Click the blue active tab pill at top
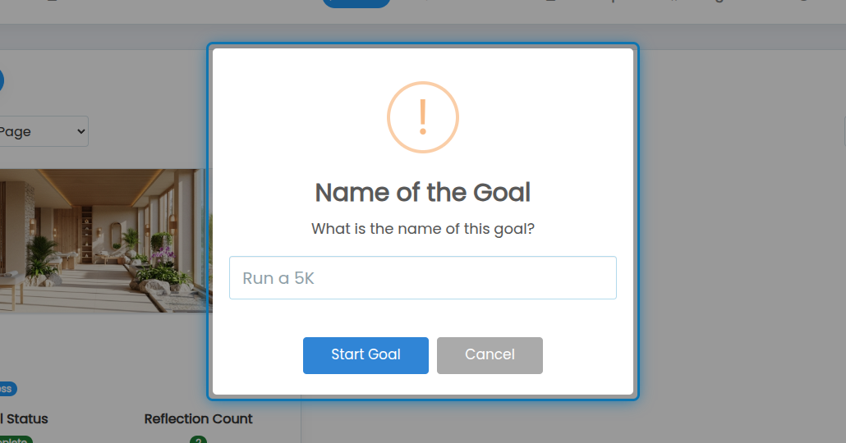 (x=356, y=3)
